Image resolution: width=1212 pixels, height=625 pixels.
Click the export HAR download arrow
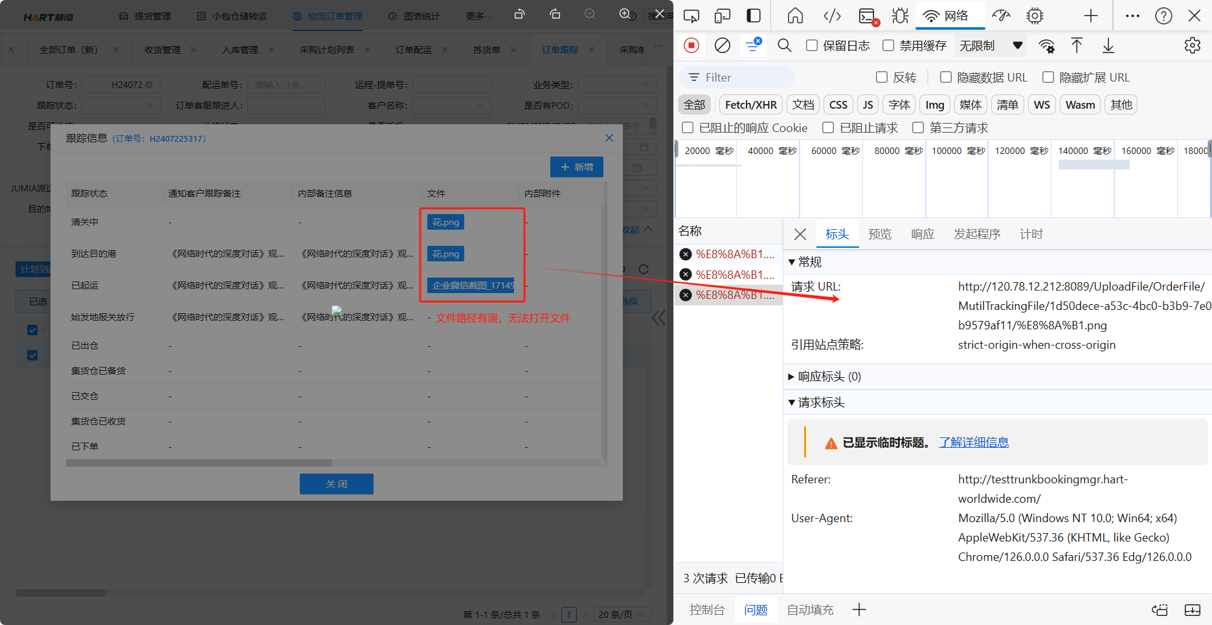click(x=1108, y=45)
